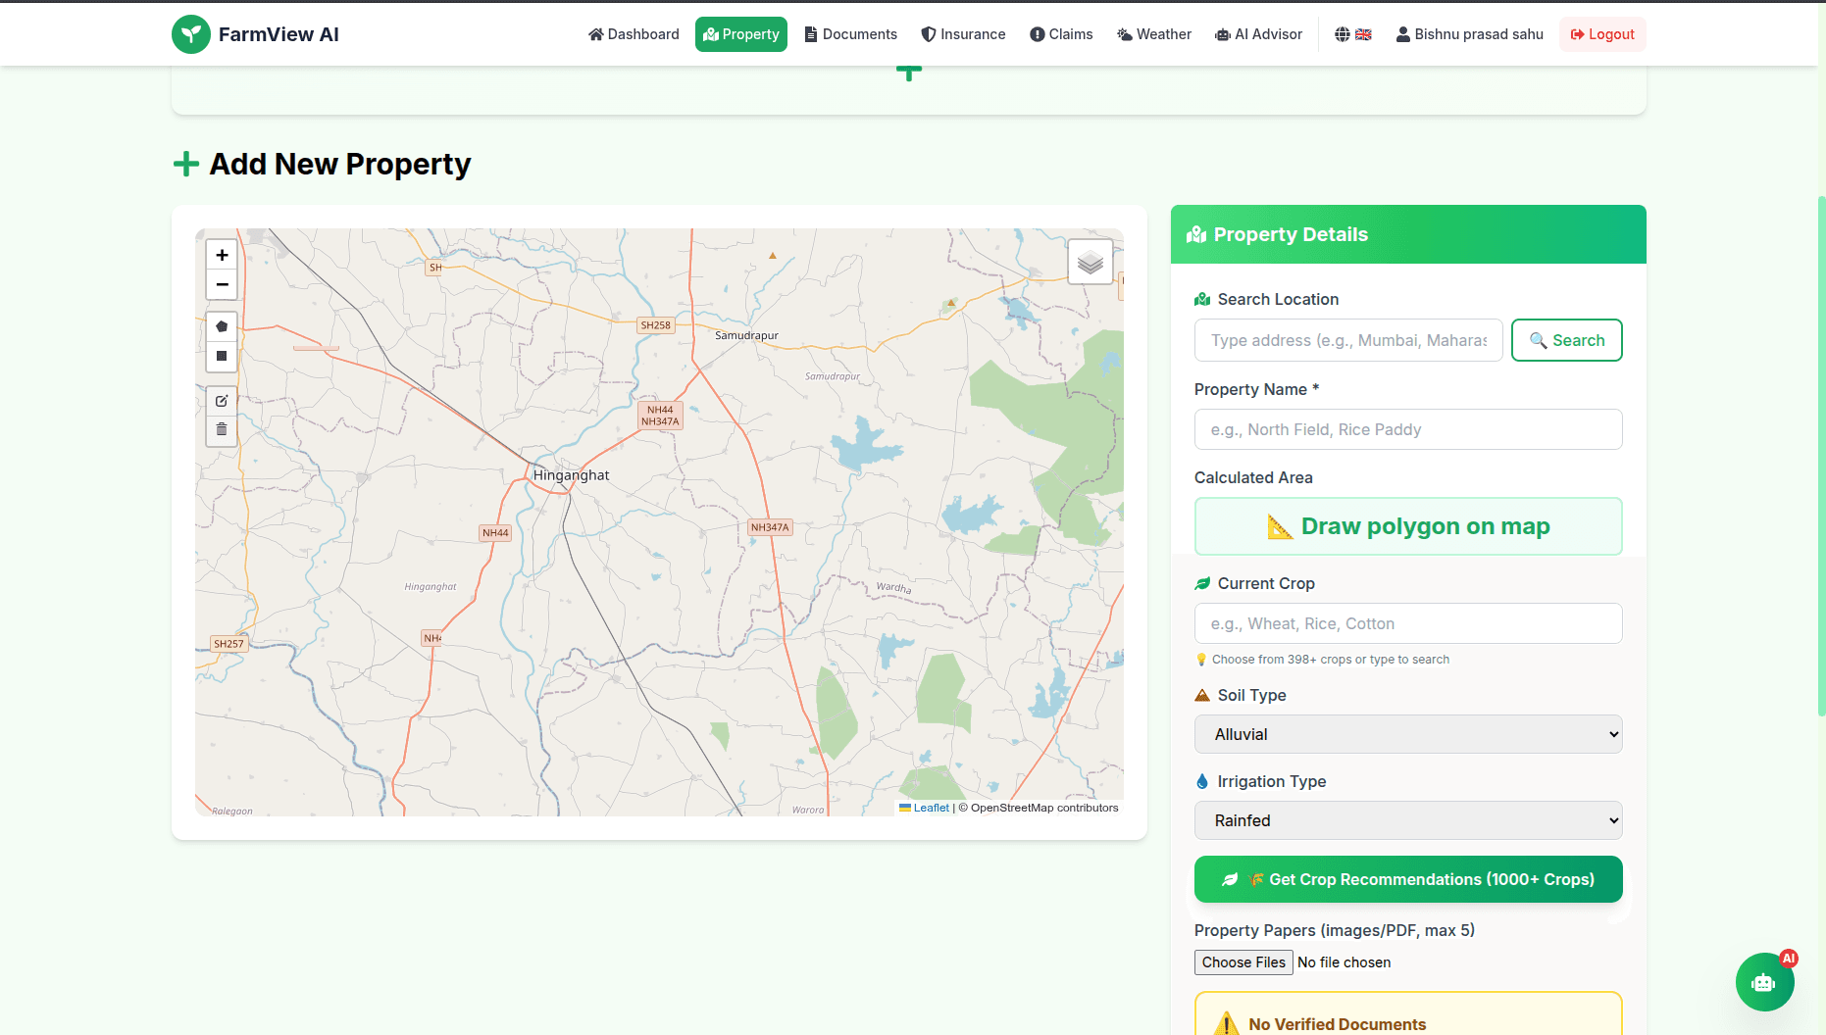Image resolution: width=1826 pixels, height=1035 pixels.
Task: Select the rectangle drawing tool
Action: 222,356
